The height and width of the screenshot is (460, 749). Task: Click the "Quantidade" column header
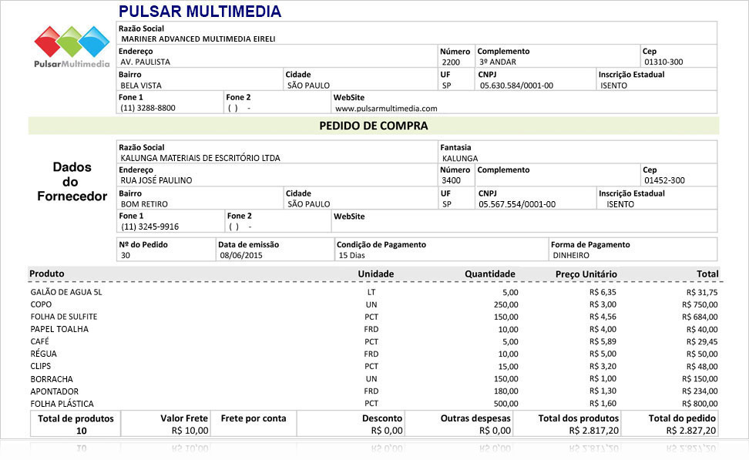pos(489,274)
